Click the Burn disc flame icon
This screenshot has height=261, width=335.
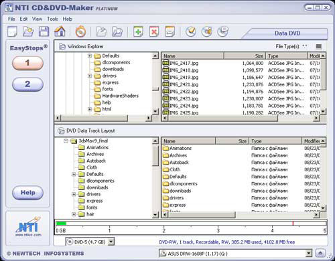tap(80, 31)
